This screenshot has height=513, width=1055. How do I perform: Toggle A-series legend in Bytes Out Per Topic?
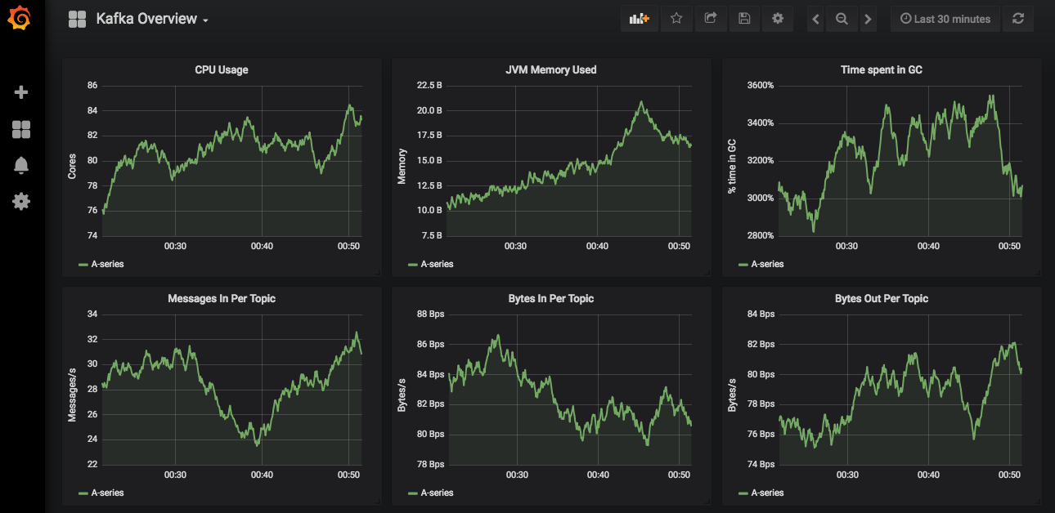(767, 493)
